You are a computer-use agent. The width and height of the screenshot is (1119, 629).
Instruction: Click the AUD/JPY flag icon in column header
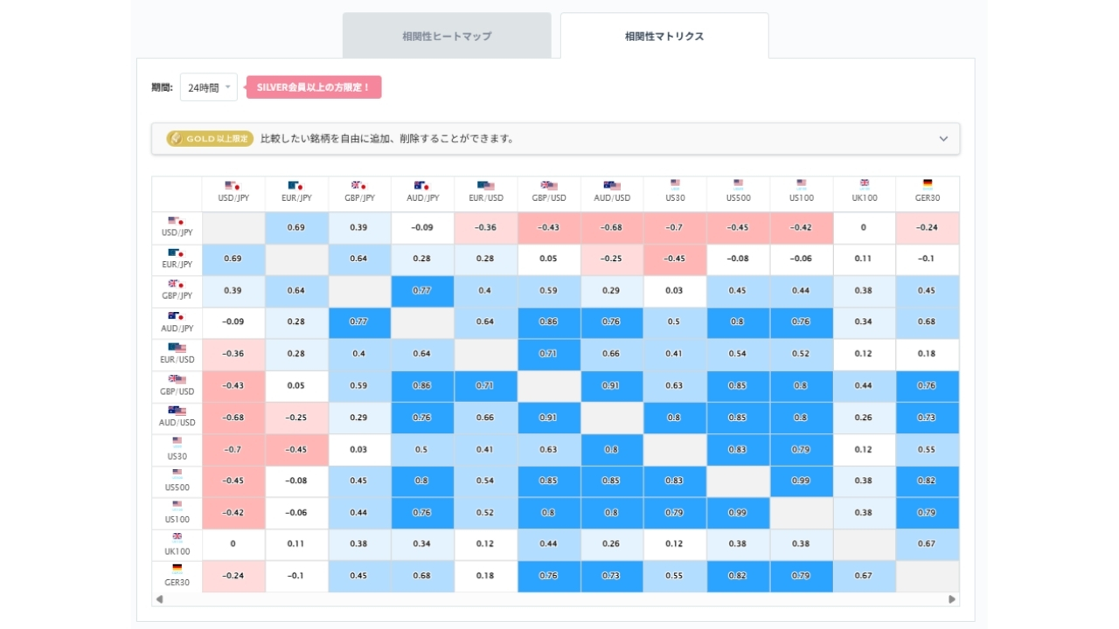[x=422, y=185]
